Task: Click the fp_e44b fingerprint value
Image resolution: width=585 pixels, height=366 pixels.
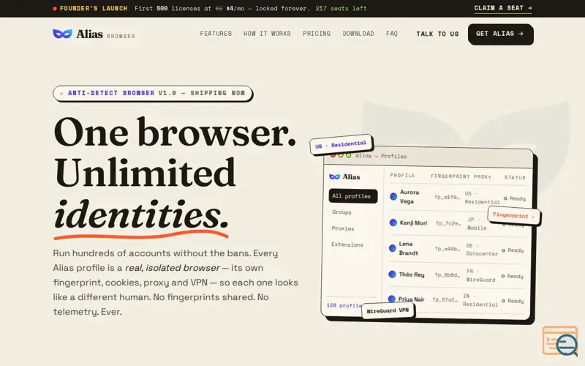Action: coord(447,249)
